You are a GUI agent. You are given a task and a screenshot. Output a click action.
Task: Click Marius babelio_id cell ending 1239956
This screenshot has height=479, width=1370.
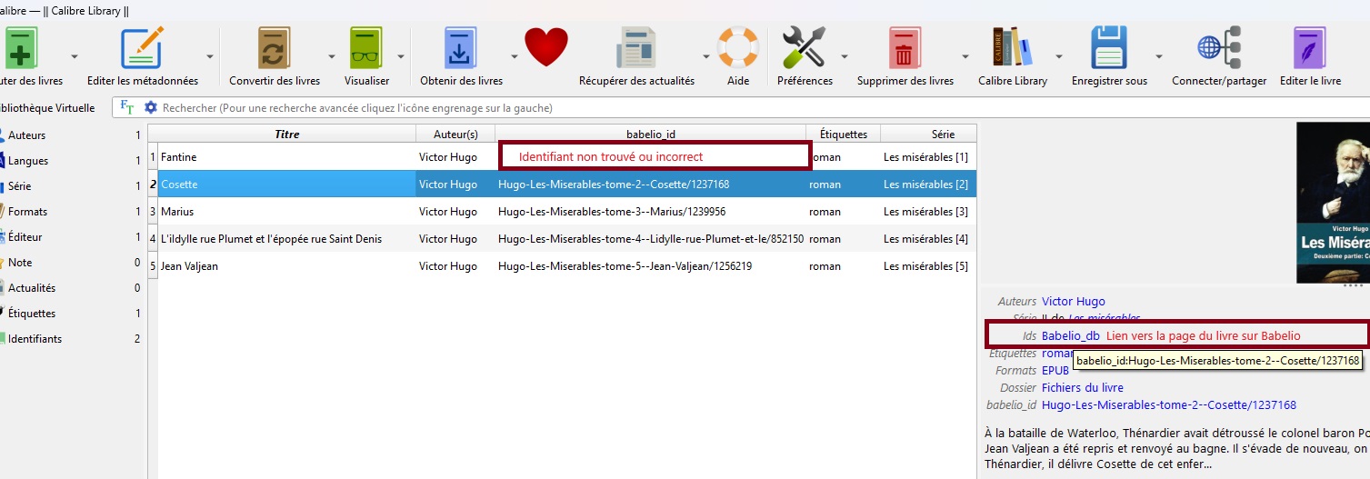pos(650,212)
